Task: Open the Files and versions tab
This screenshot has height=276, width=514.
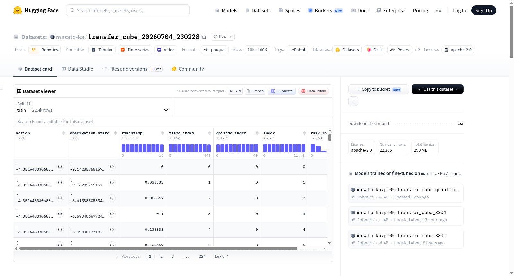Action: click(x=132, y=69)
